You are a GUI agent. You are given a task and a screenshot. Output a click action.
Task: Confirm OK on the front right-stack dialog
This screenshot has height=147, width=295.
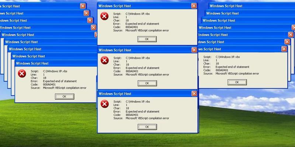(x=237, y=82)
